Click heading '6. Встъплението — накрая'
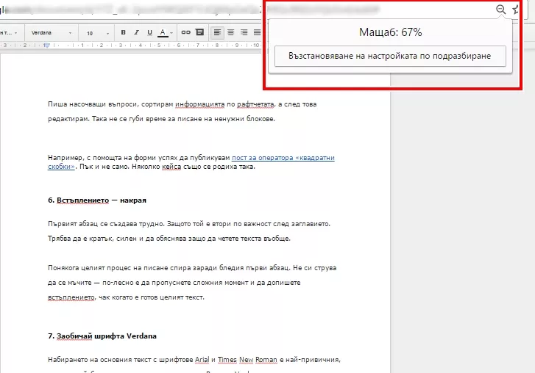Screen dimensions: 535x373 [x=97, y=200]
